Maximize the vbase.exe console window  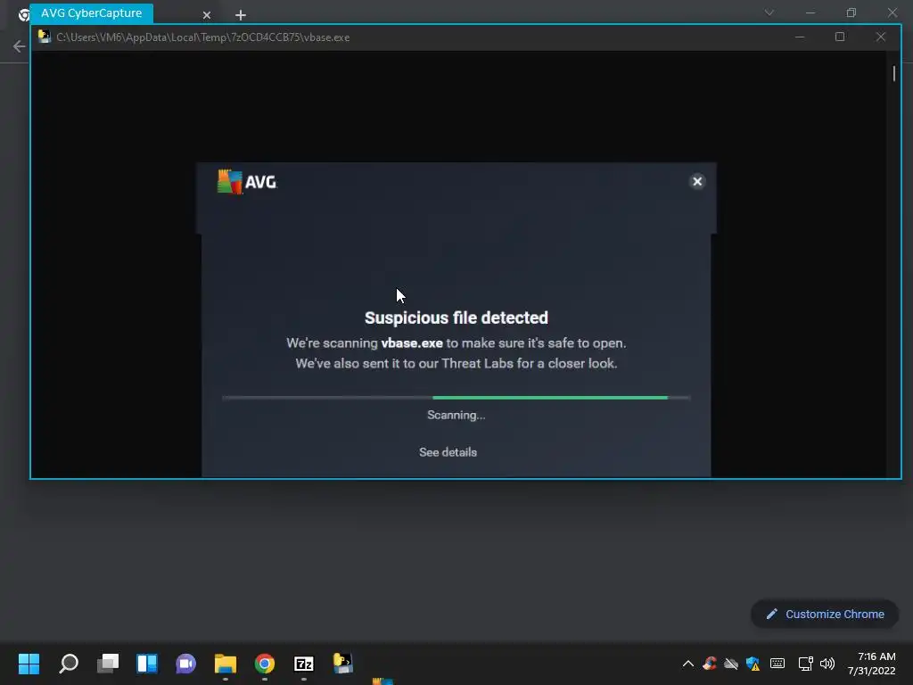coord(840,37)
